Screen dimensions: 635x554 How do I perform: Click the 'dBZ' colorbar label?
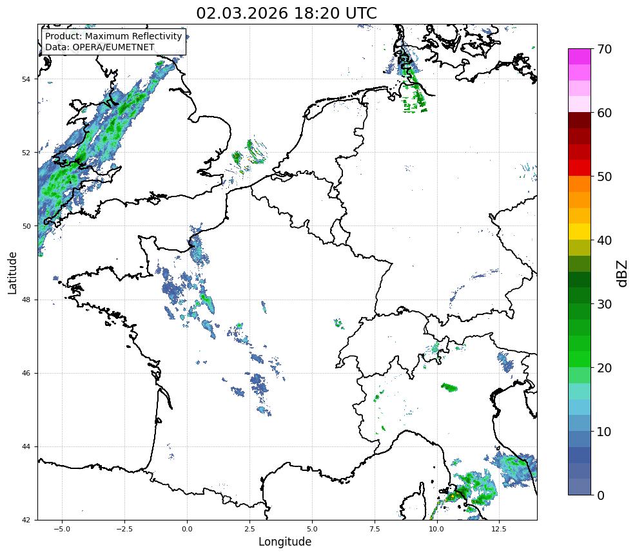coord(623,273)
